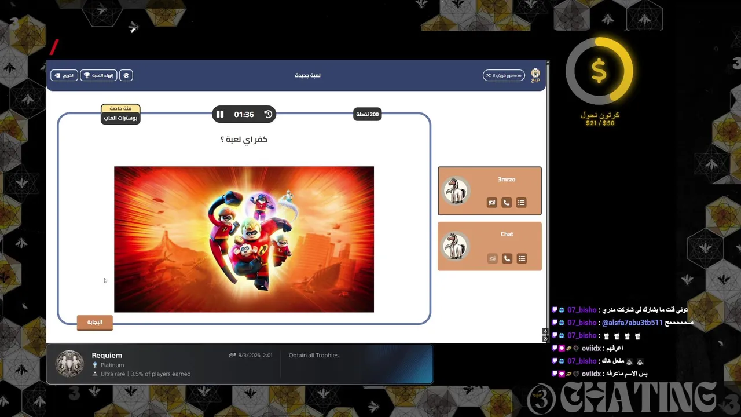Click the 3mrzo team name

pos(507,180)
